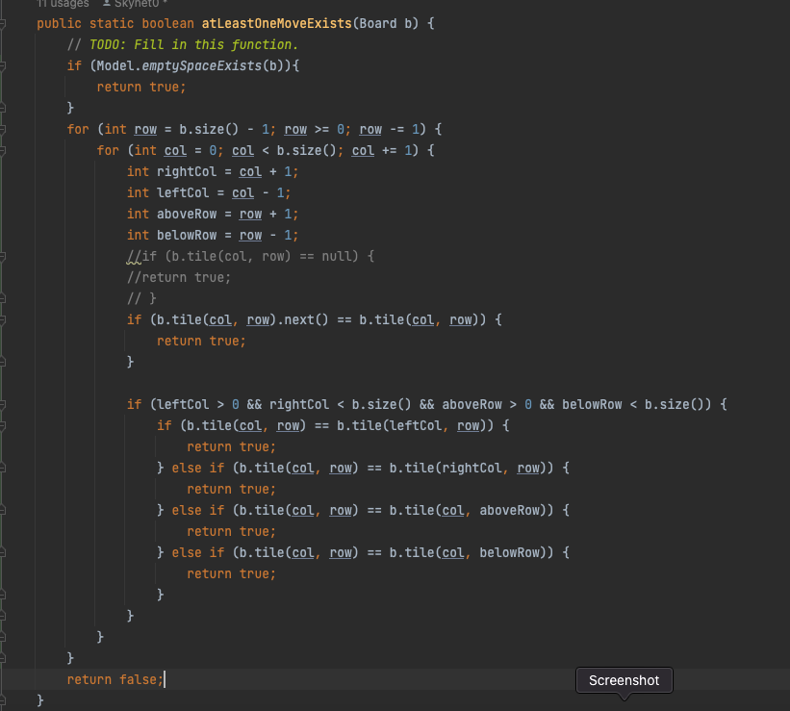Fold the else-if comparing belowRow tile
Viewport: 790px width, 711px height.
tap(4, 552)
